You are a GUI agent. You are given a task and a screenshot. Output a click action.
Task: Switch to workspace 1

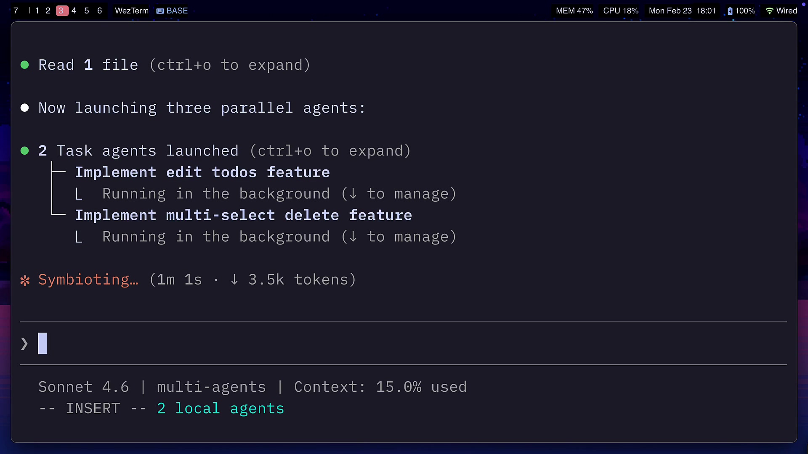[37, 11]
